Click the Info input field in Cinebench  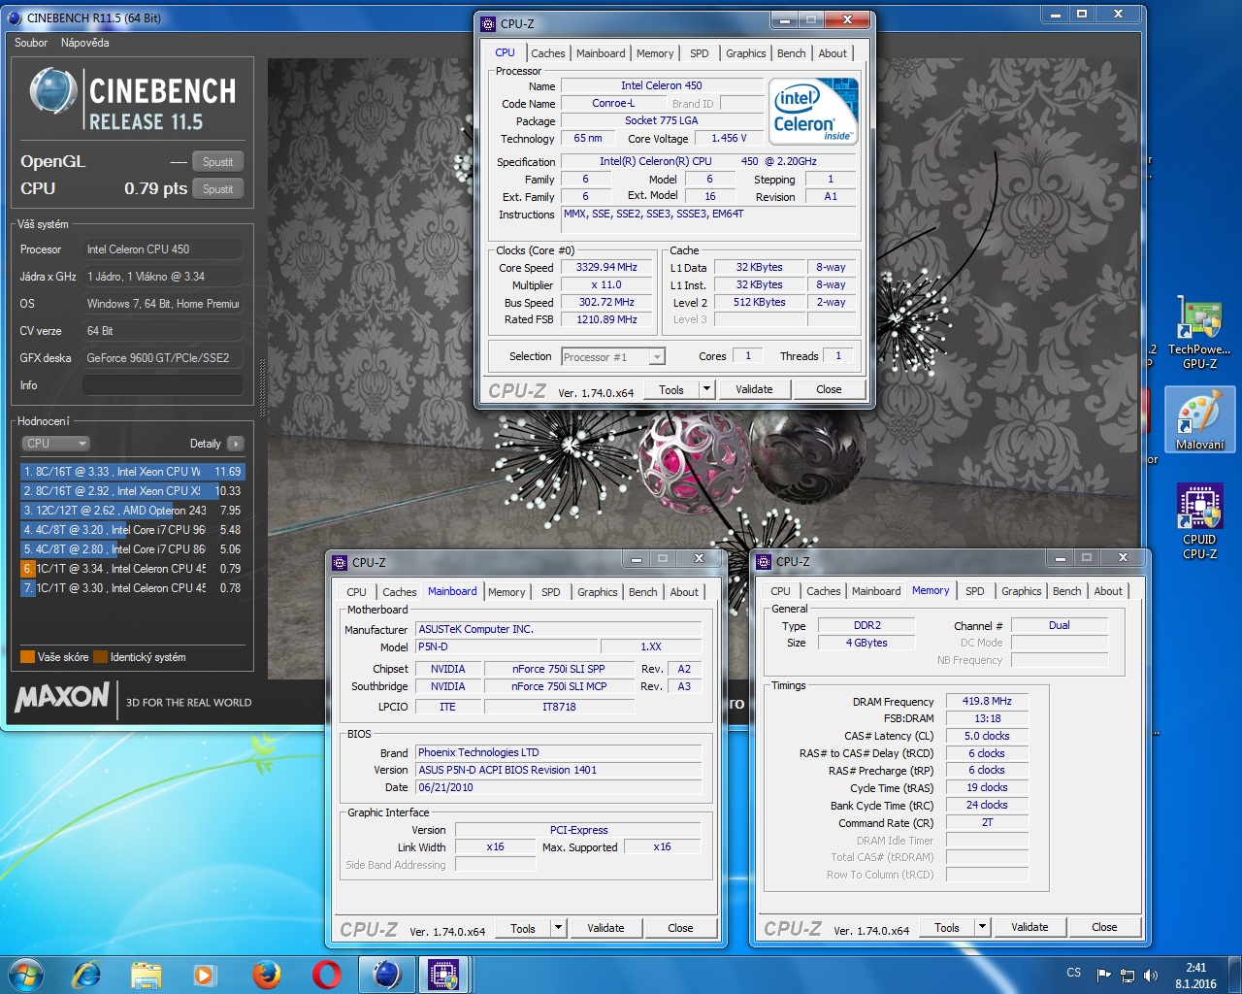coord(162,385)
